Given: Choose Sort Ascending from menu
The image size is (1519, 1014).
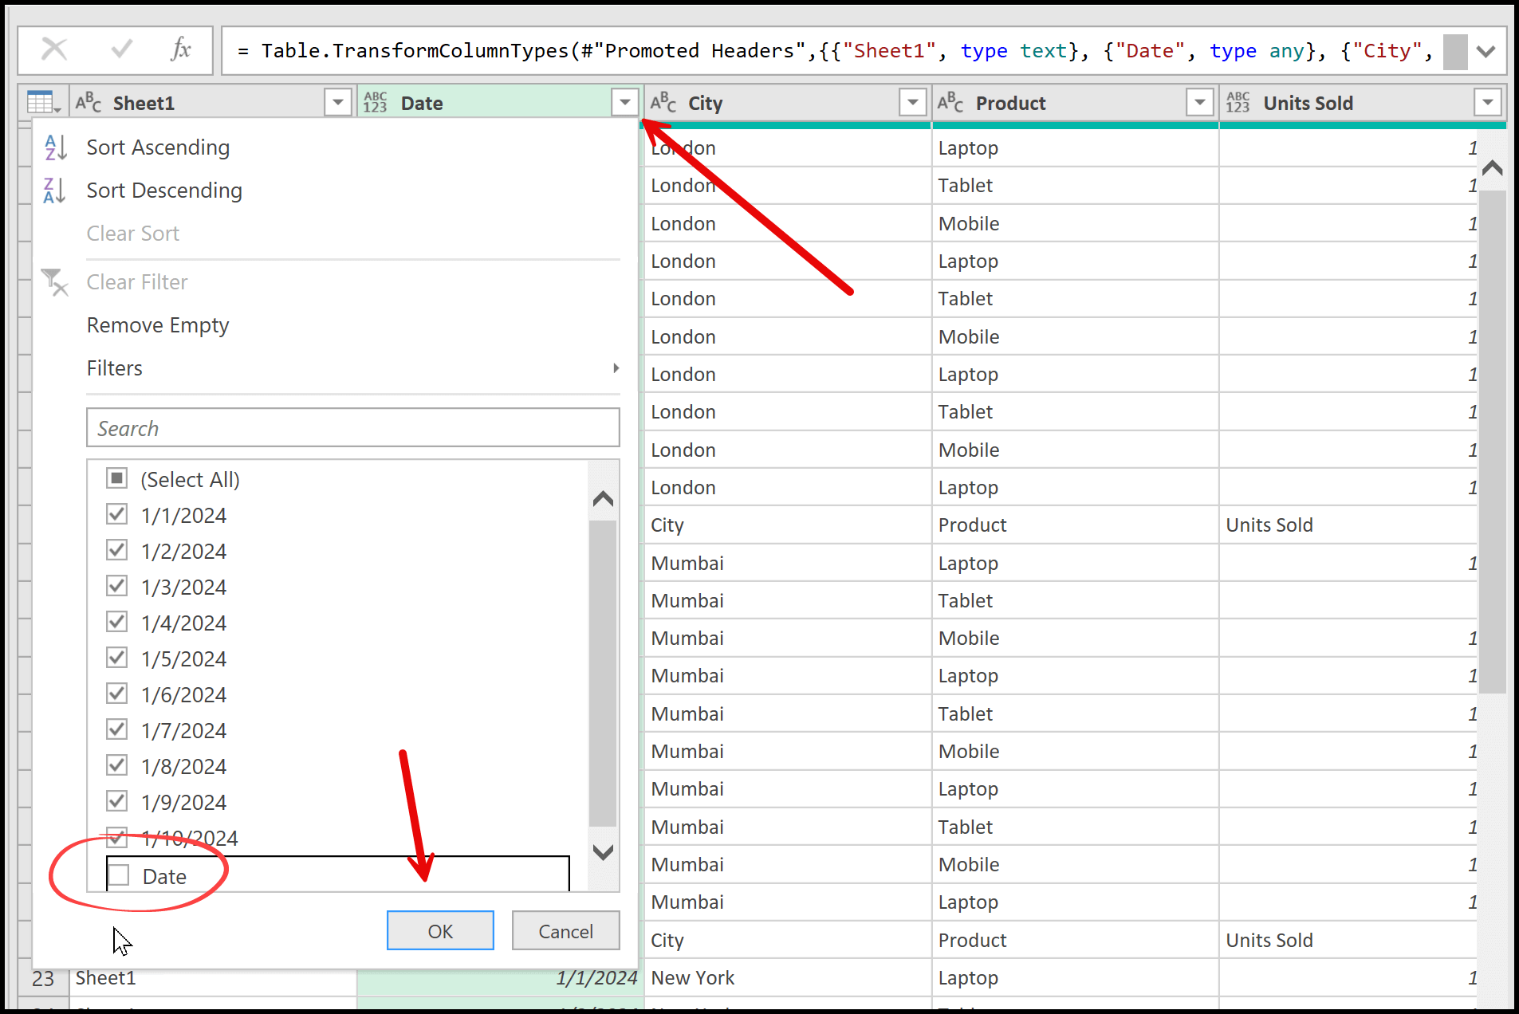Looking at the screenshot, I should [x=158, y=147].
